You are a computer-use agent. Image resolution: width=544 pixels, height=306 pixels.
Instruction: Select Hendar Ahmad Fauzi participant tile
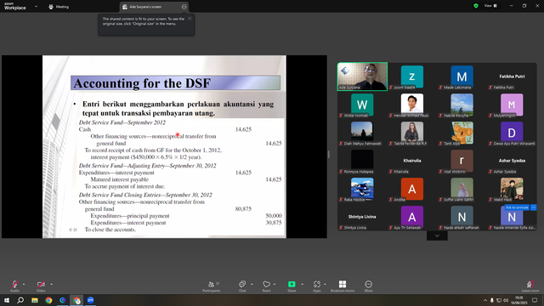click(x=411, y=105)
